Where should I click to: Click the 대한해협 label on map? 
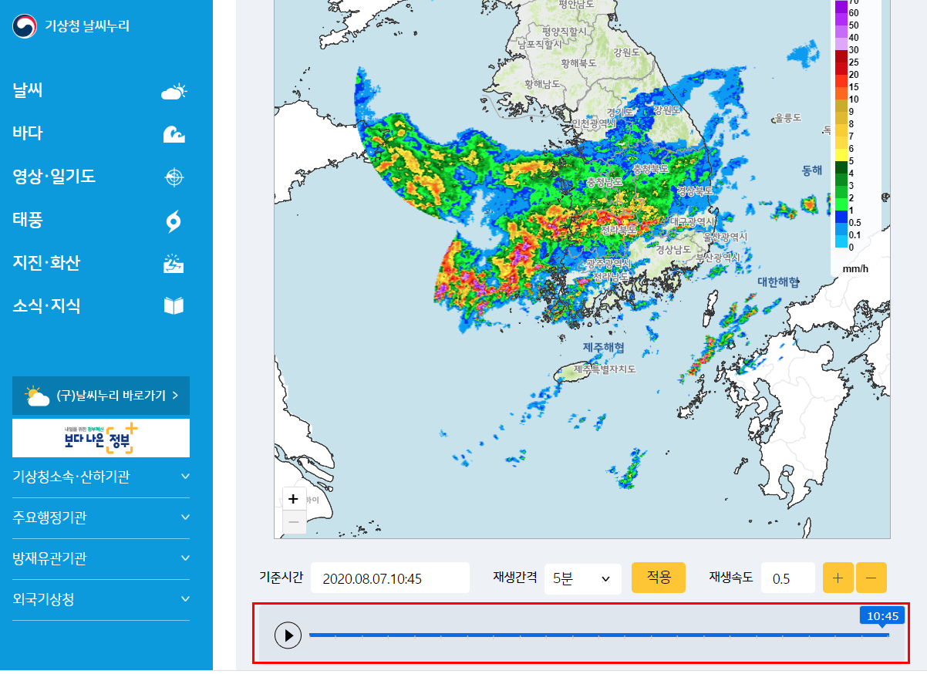[x=778, y=282]
